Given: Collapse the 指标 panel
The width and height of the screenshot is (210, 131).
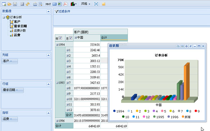Looking at the screenshot, I should (x=49, y=113).
